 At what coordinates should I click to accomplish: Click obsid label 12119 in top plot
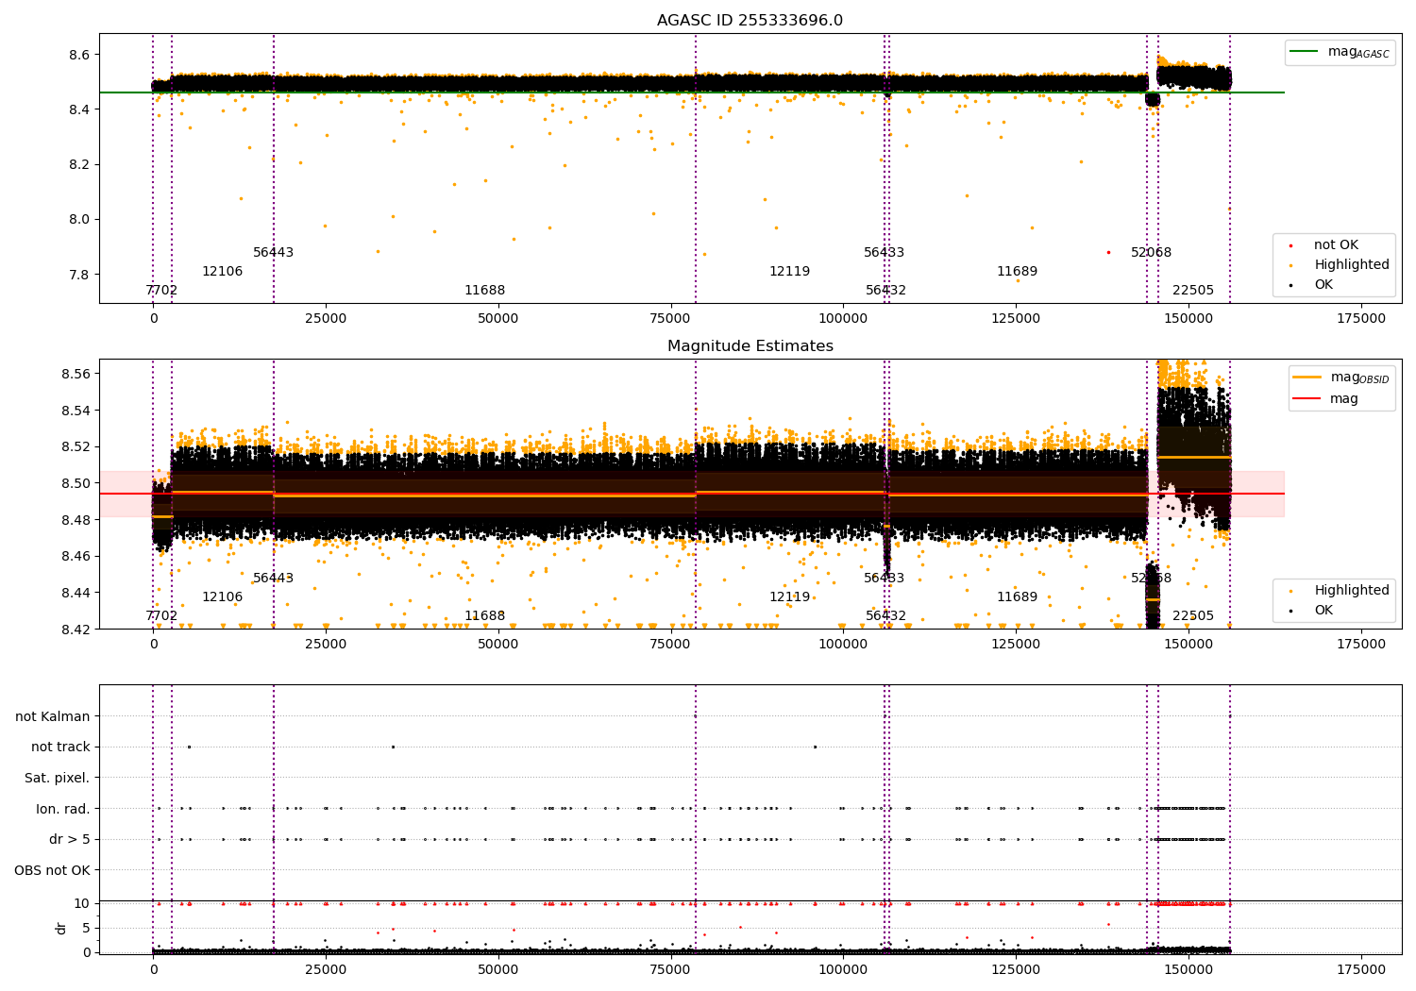(x=789, y=272)
